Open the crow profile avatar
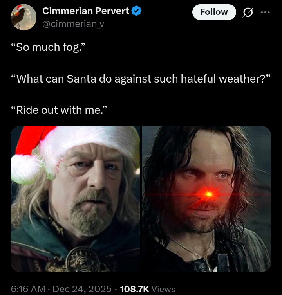 point(23,17)
